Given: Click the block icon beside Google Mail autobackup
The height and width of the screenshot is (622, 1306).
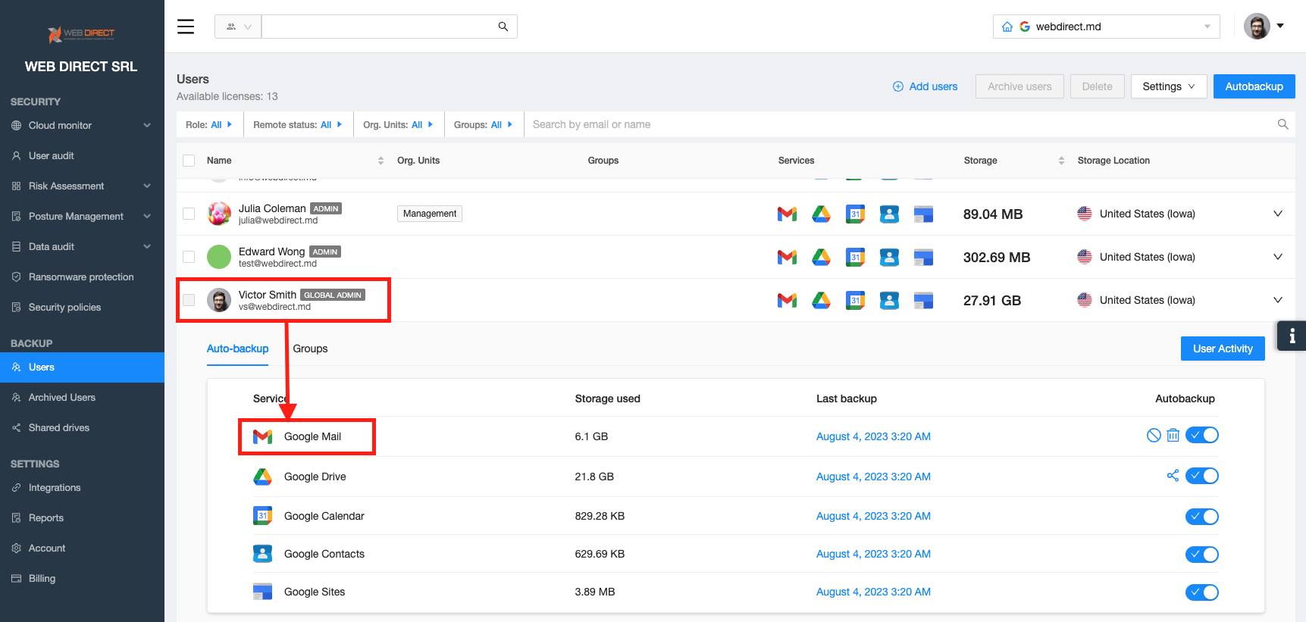Looking at the screenshot, I should tap(1154, 435).
